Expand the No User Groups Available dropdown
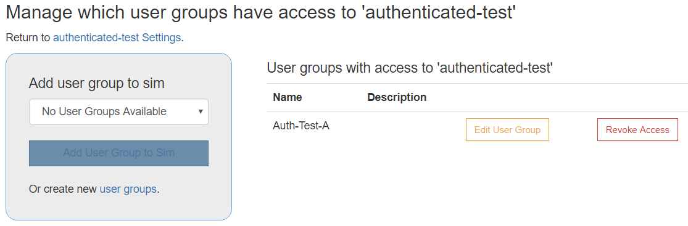The height and width of the screenshot is (226, 688). [118, 111]
